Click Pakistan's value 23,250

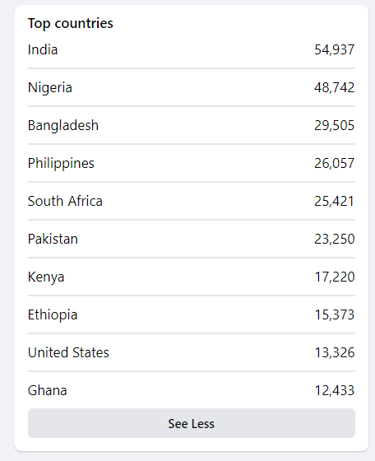(335, 239)
